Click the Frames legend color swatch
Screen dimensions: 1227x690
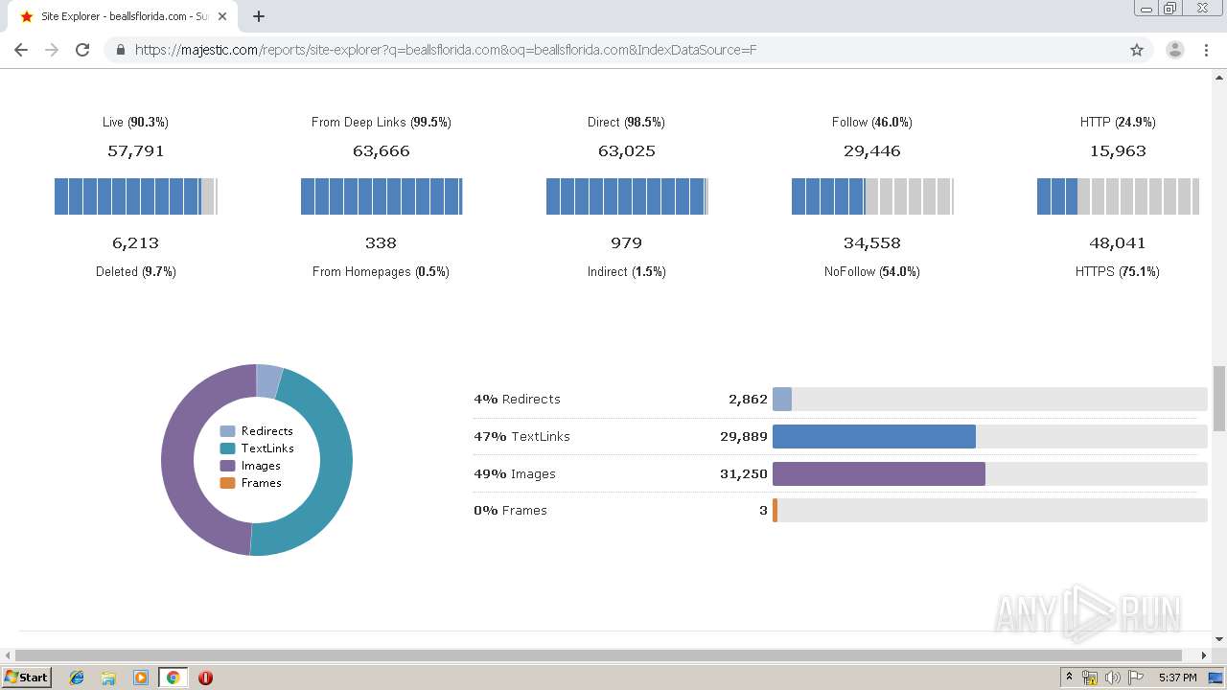click(227, 483)
